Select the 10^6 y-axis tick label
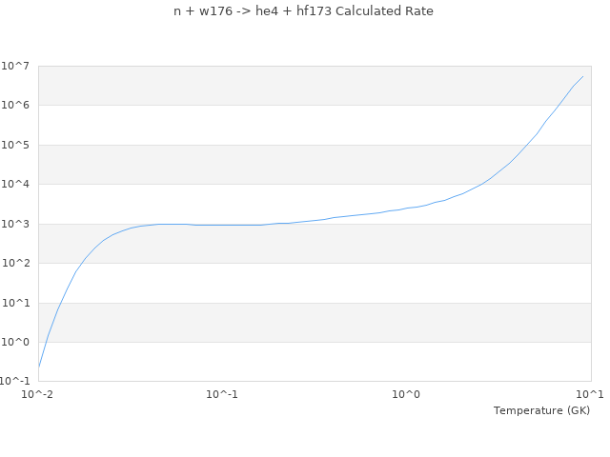 (x=18, y=106)
